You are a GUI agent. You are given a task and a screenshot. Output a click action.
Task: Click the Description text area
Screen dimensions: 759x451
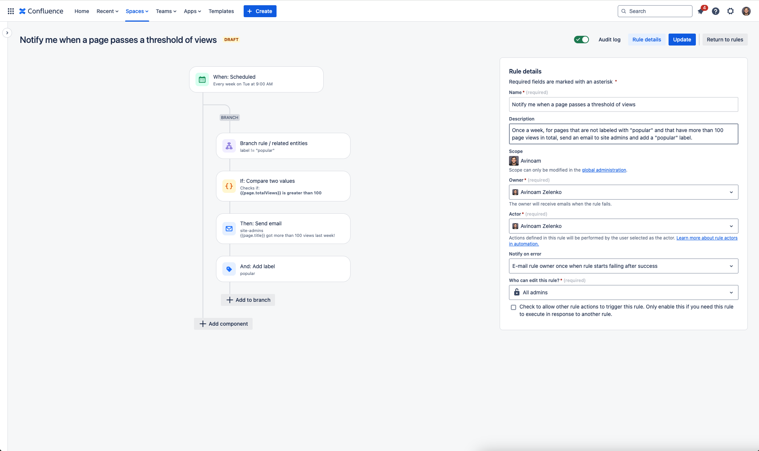[623, 134]
